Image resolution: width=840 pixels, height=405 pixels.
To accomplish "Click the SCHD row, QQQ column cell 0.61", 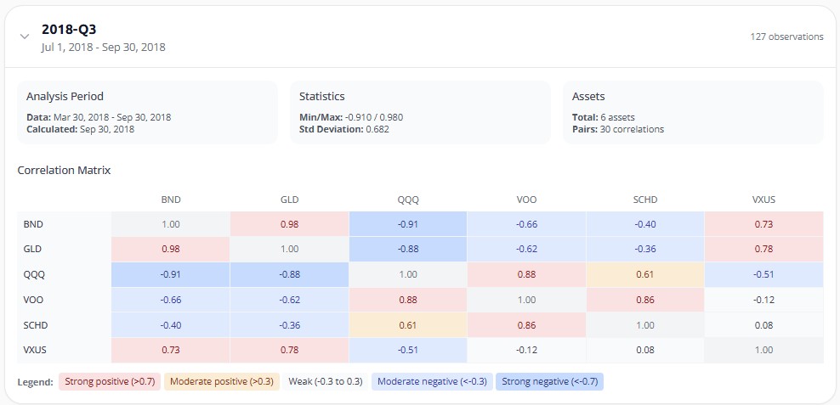I will 408,324.
